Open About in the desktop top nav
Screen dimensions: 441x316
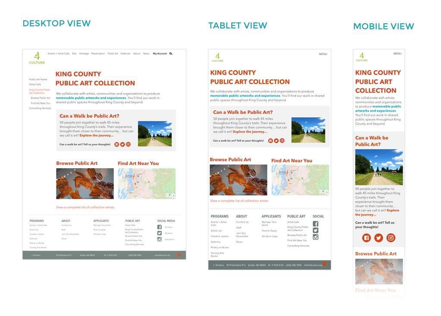[x=137, y=53]
